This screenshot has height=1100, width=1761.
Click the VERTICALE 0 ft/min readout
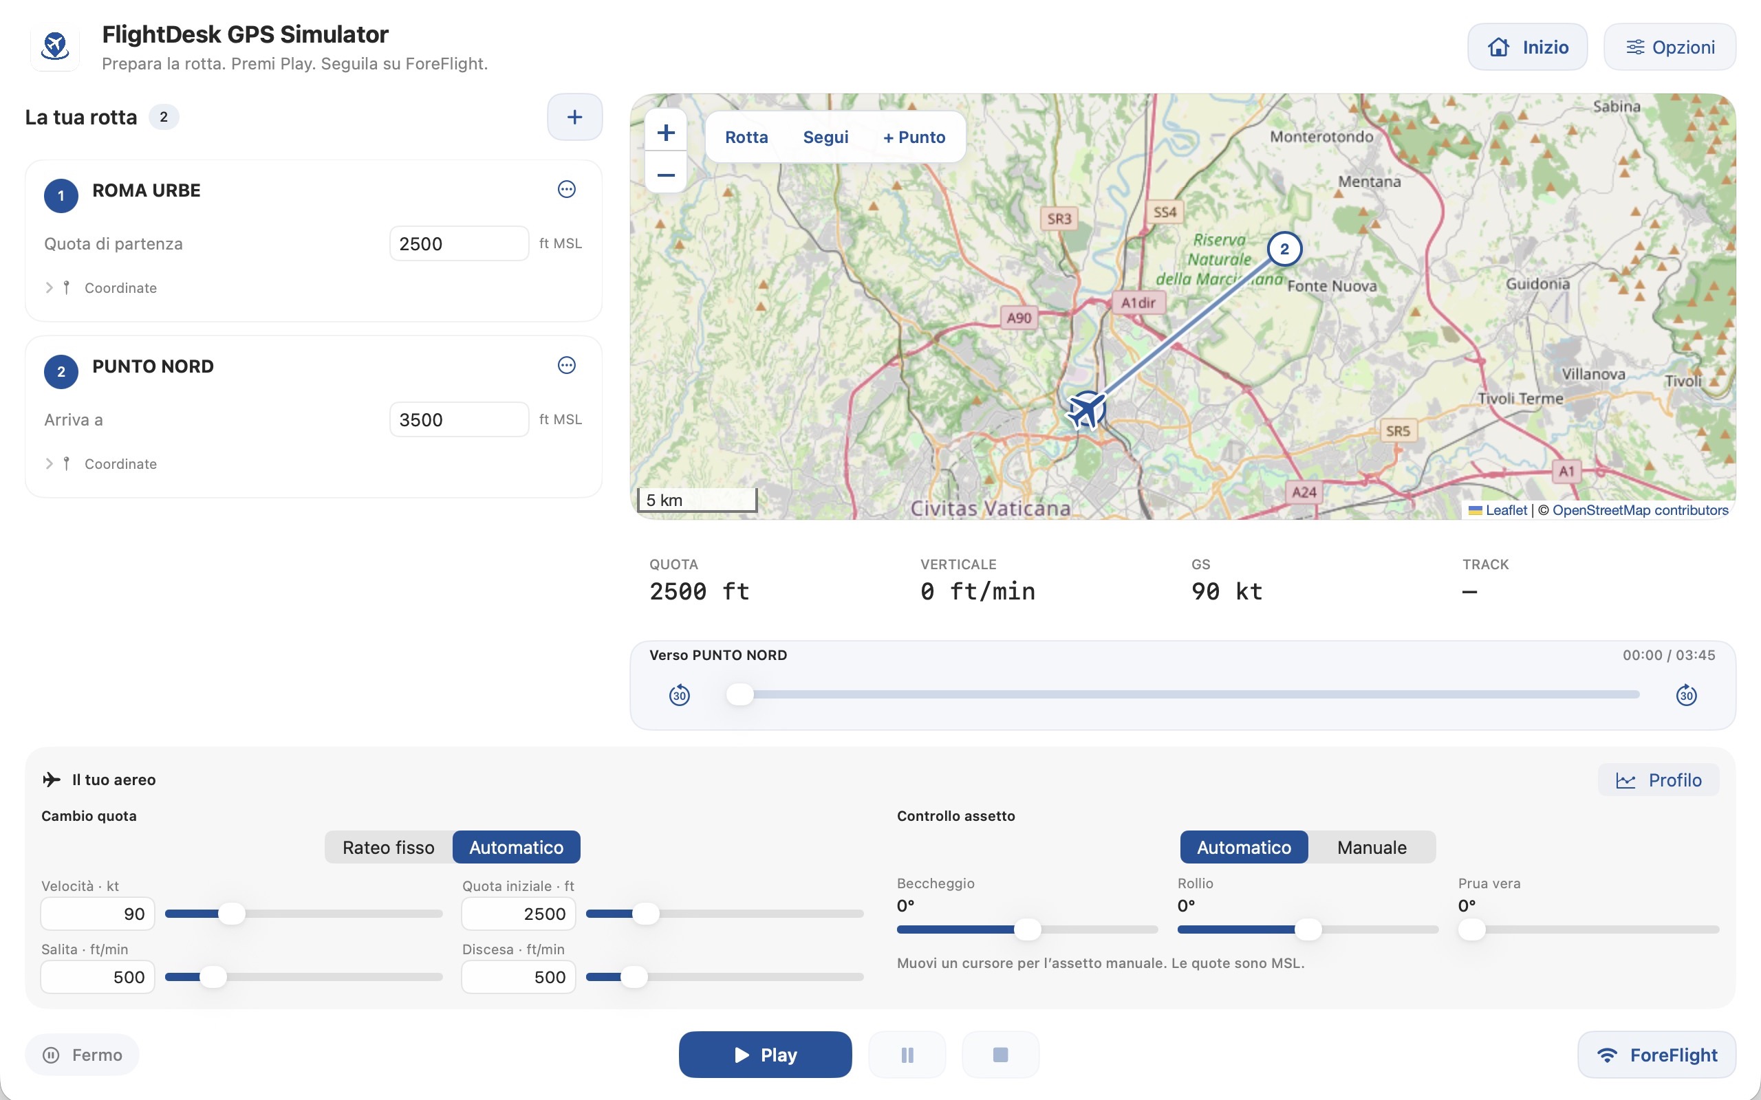977,580
